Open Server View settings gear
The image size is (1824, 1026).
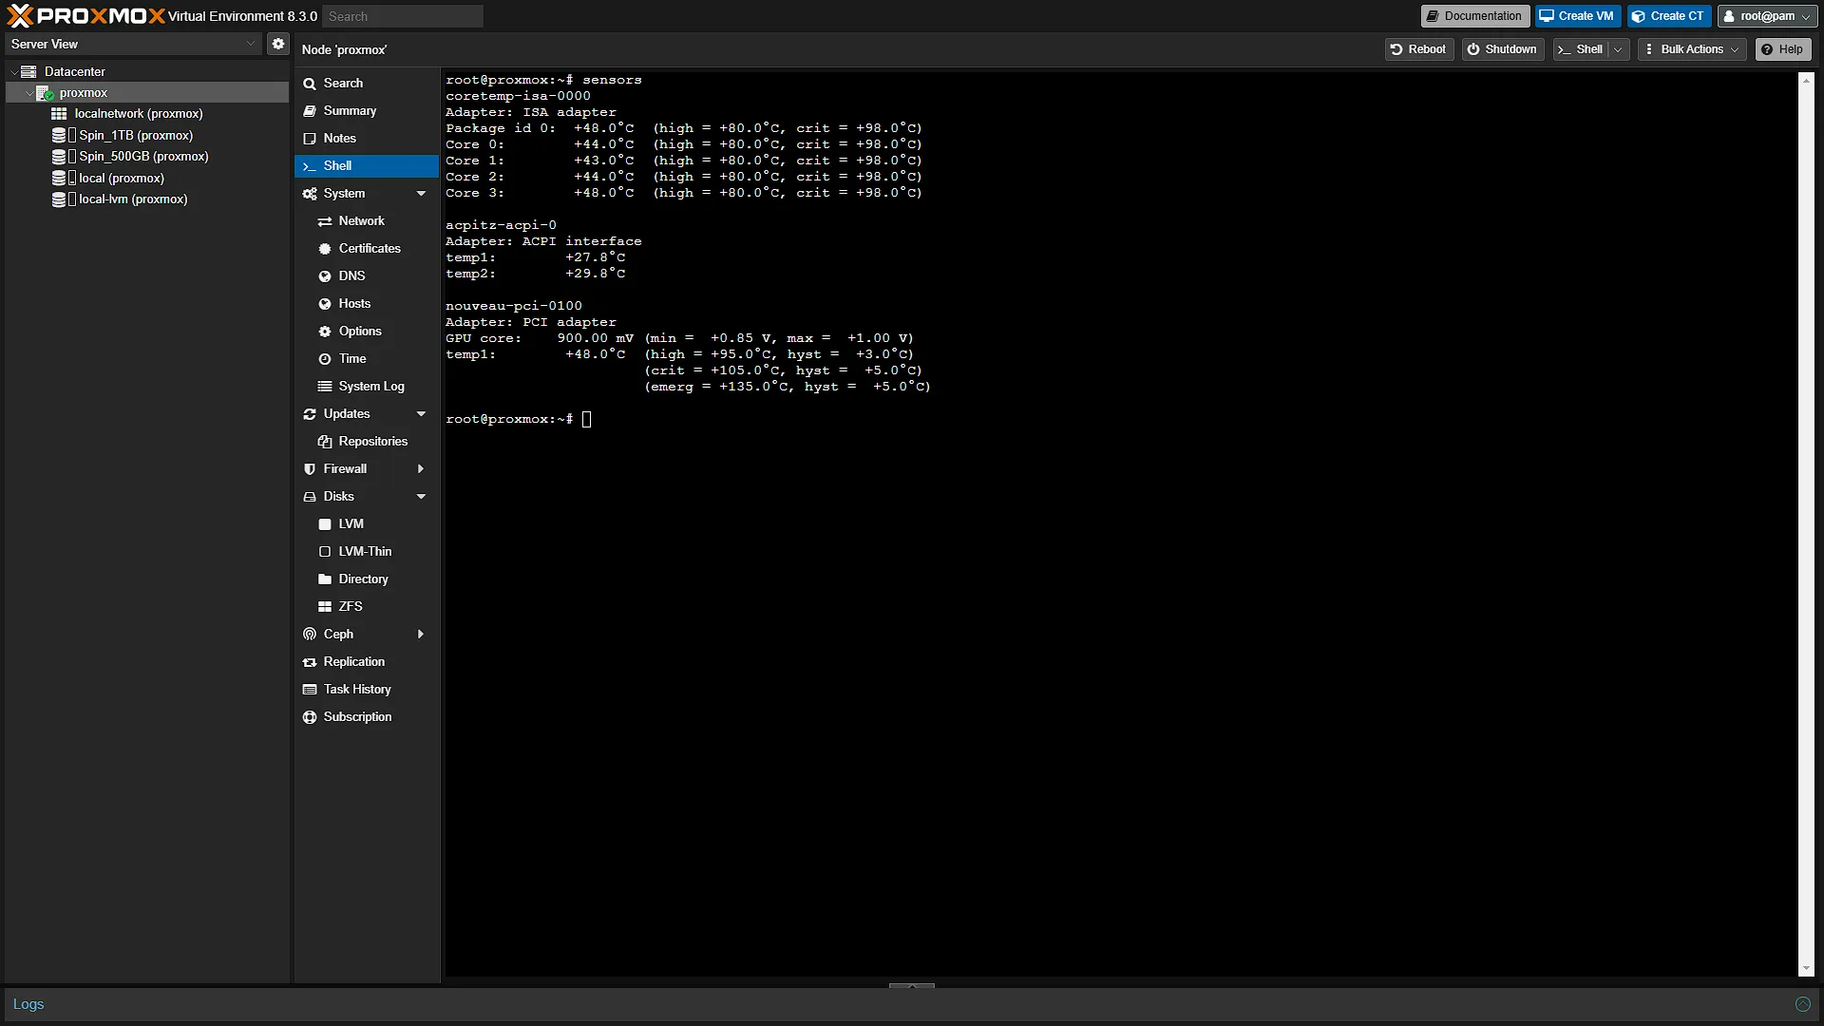pos(277,44)
